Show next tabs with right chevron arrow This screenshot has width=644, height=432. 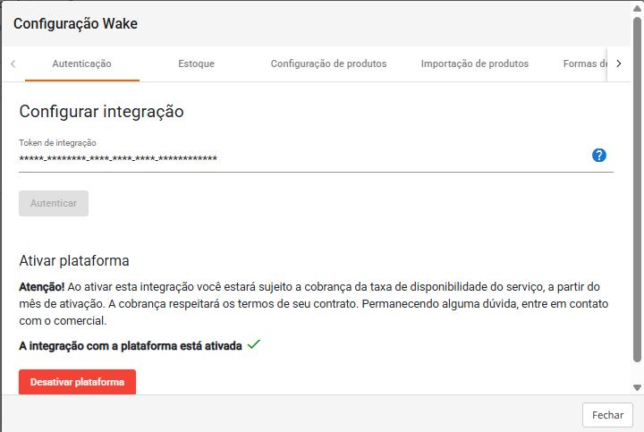tap(619, 64)
